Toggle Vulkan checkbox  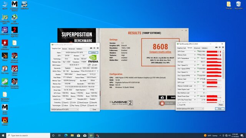click(x=63, y=106)
